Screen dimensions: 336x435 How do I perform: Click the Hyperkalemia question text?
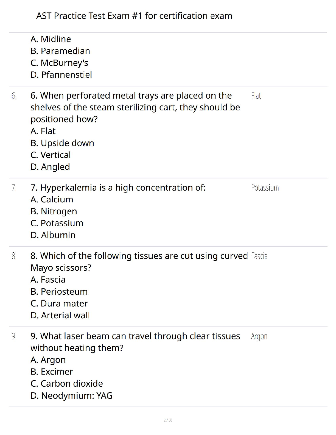[x=118, y=188]
